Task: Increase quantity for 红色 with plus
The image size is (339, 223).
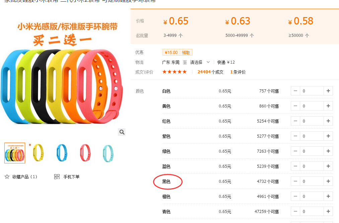Action: click(x=328, y=121)
